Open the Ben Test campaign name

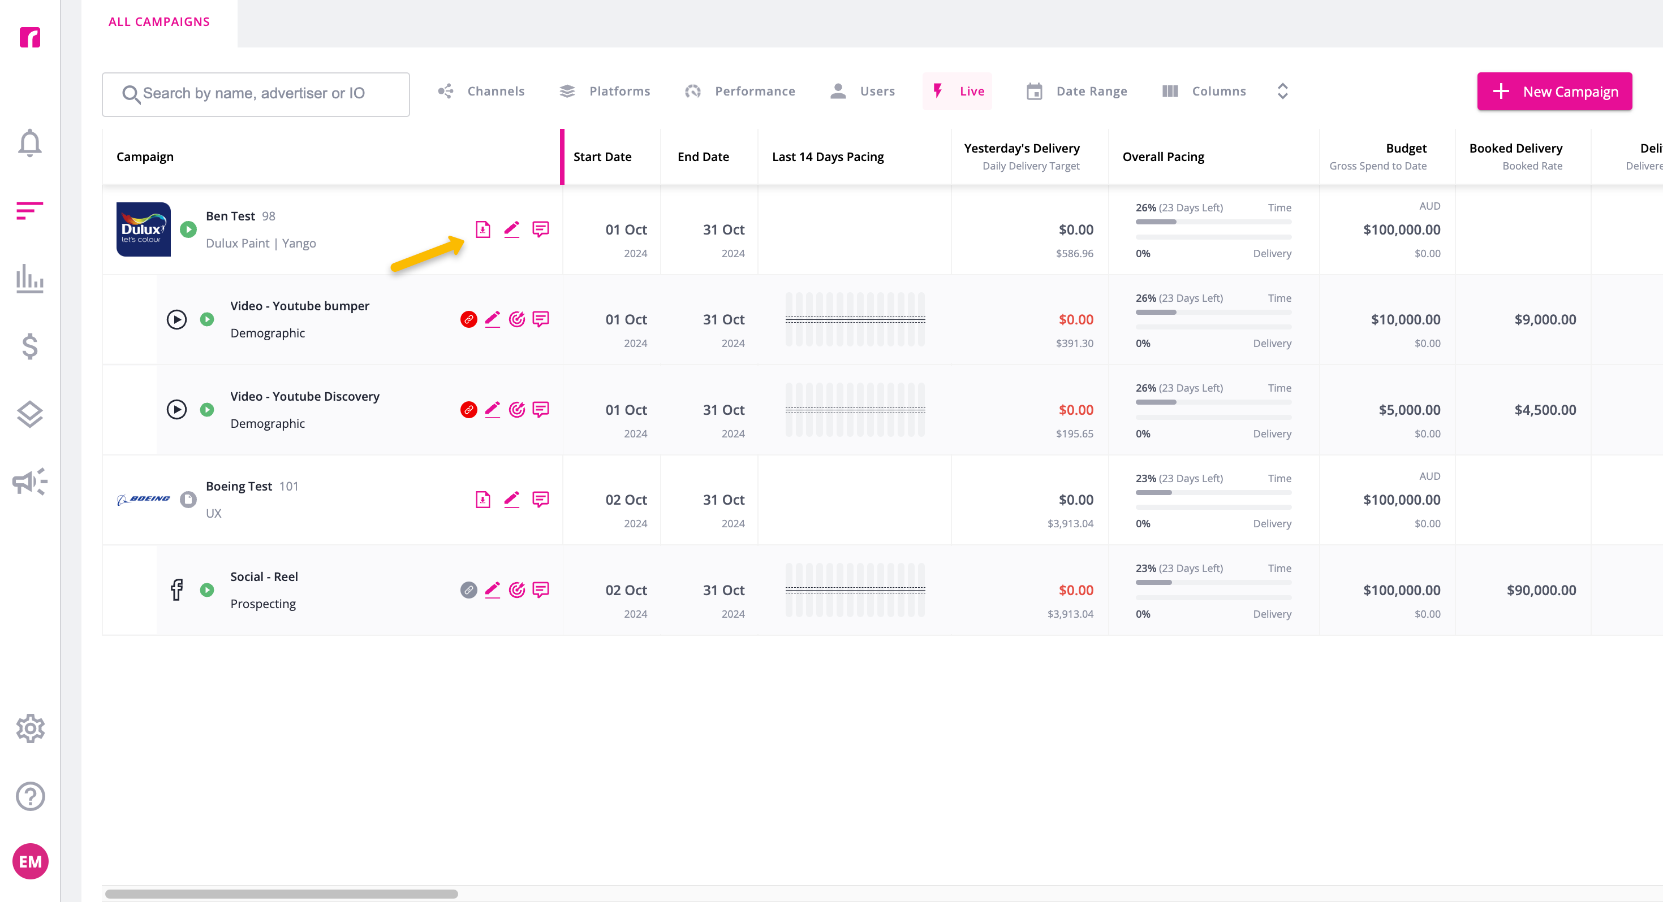tap(230, 216)
